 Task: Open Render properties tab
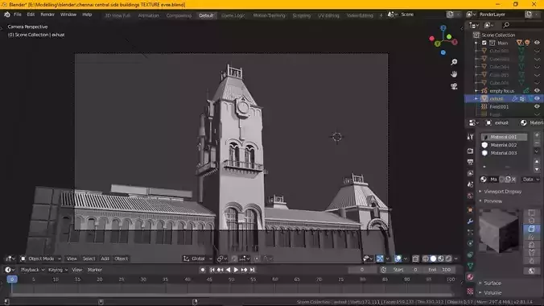click(x=470, y=151)
